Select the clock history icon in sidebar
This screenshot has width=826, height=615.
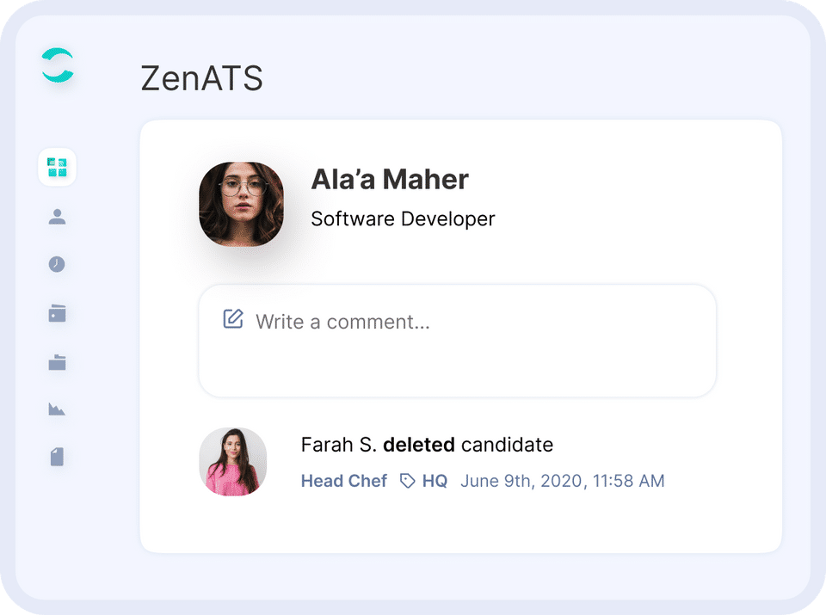click(x=57, y=264)
